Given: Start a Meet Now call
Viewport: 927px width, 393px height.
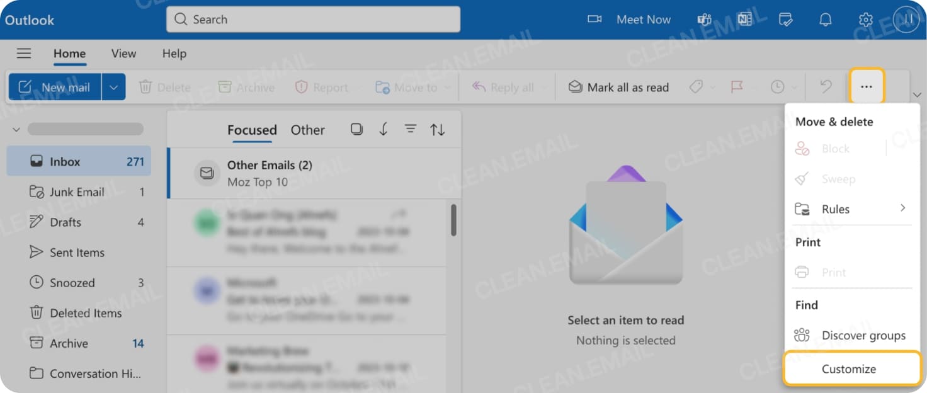Looking at the screenshot, I should coord(630,20).
